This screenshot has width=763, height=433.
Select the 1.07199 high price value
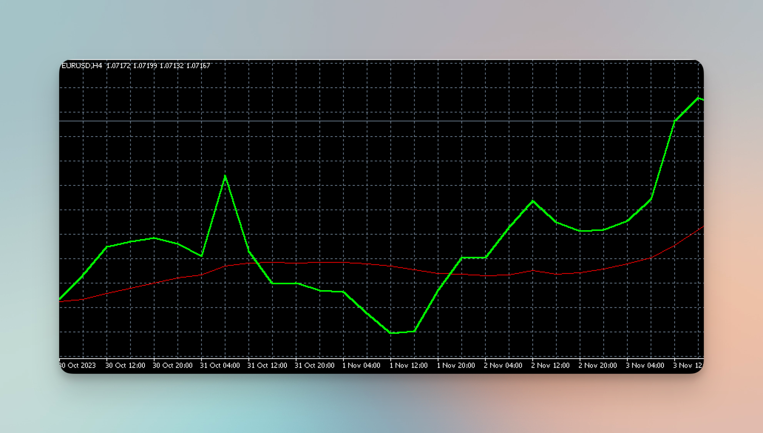tap(145, 66)
